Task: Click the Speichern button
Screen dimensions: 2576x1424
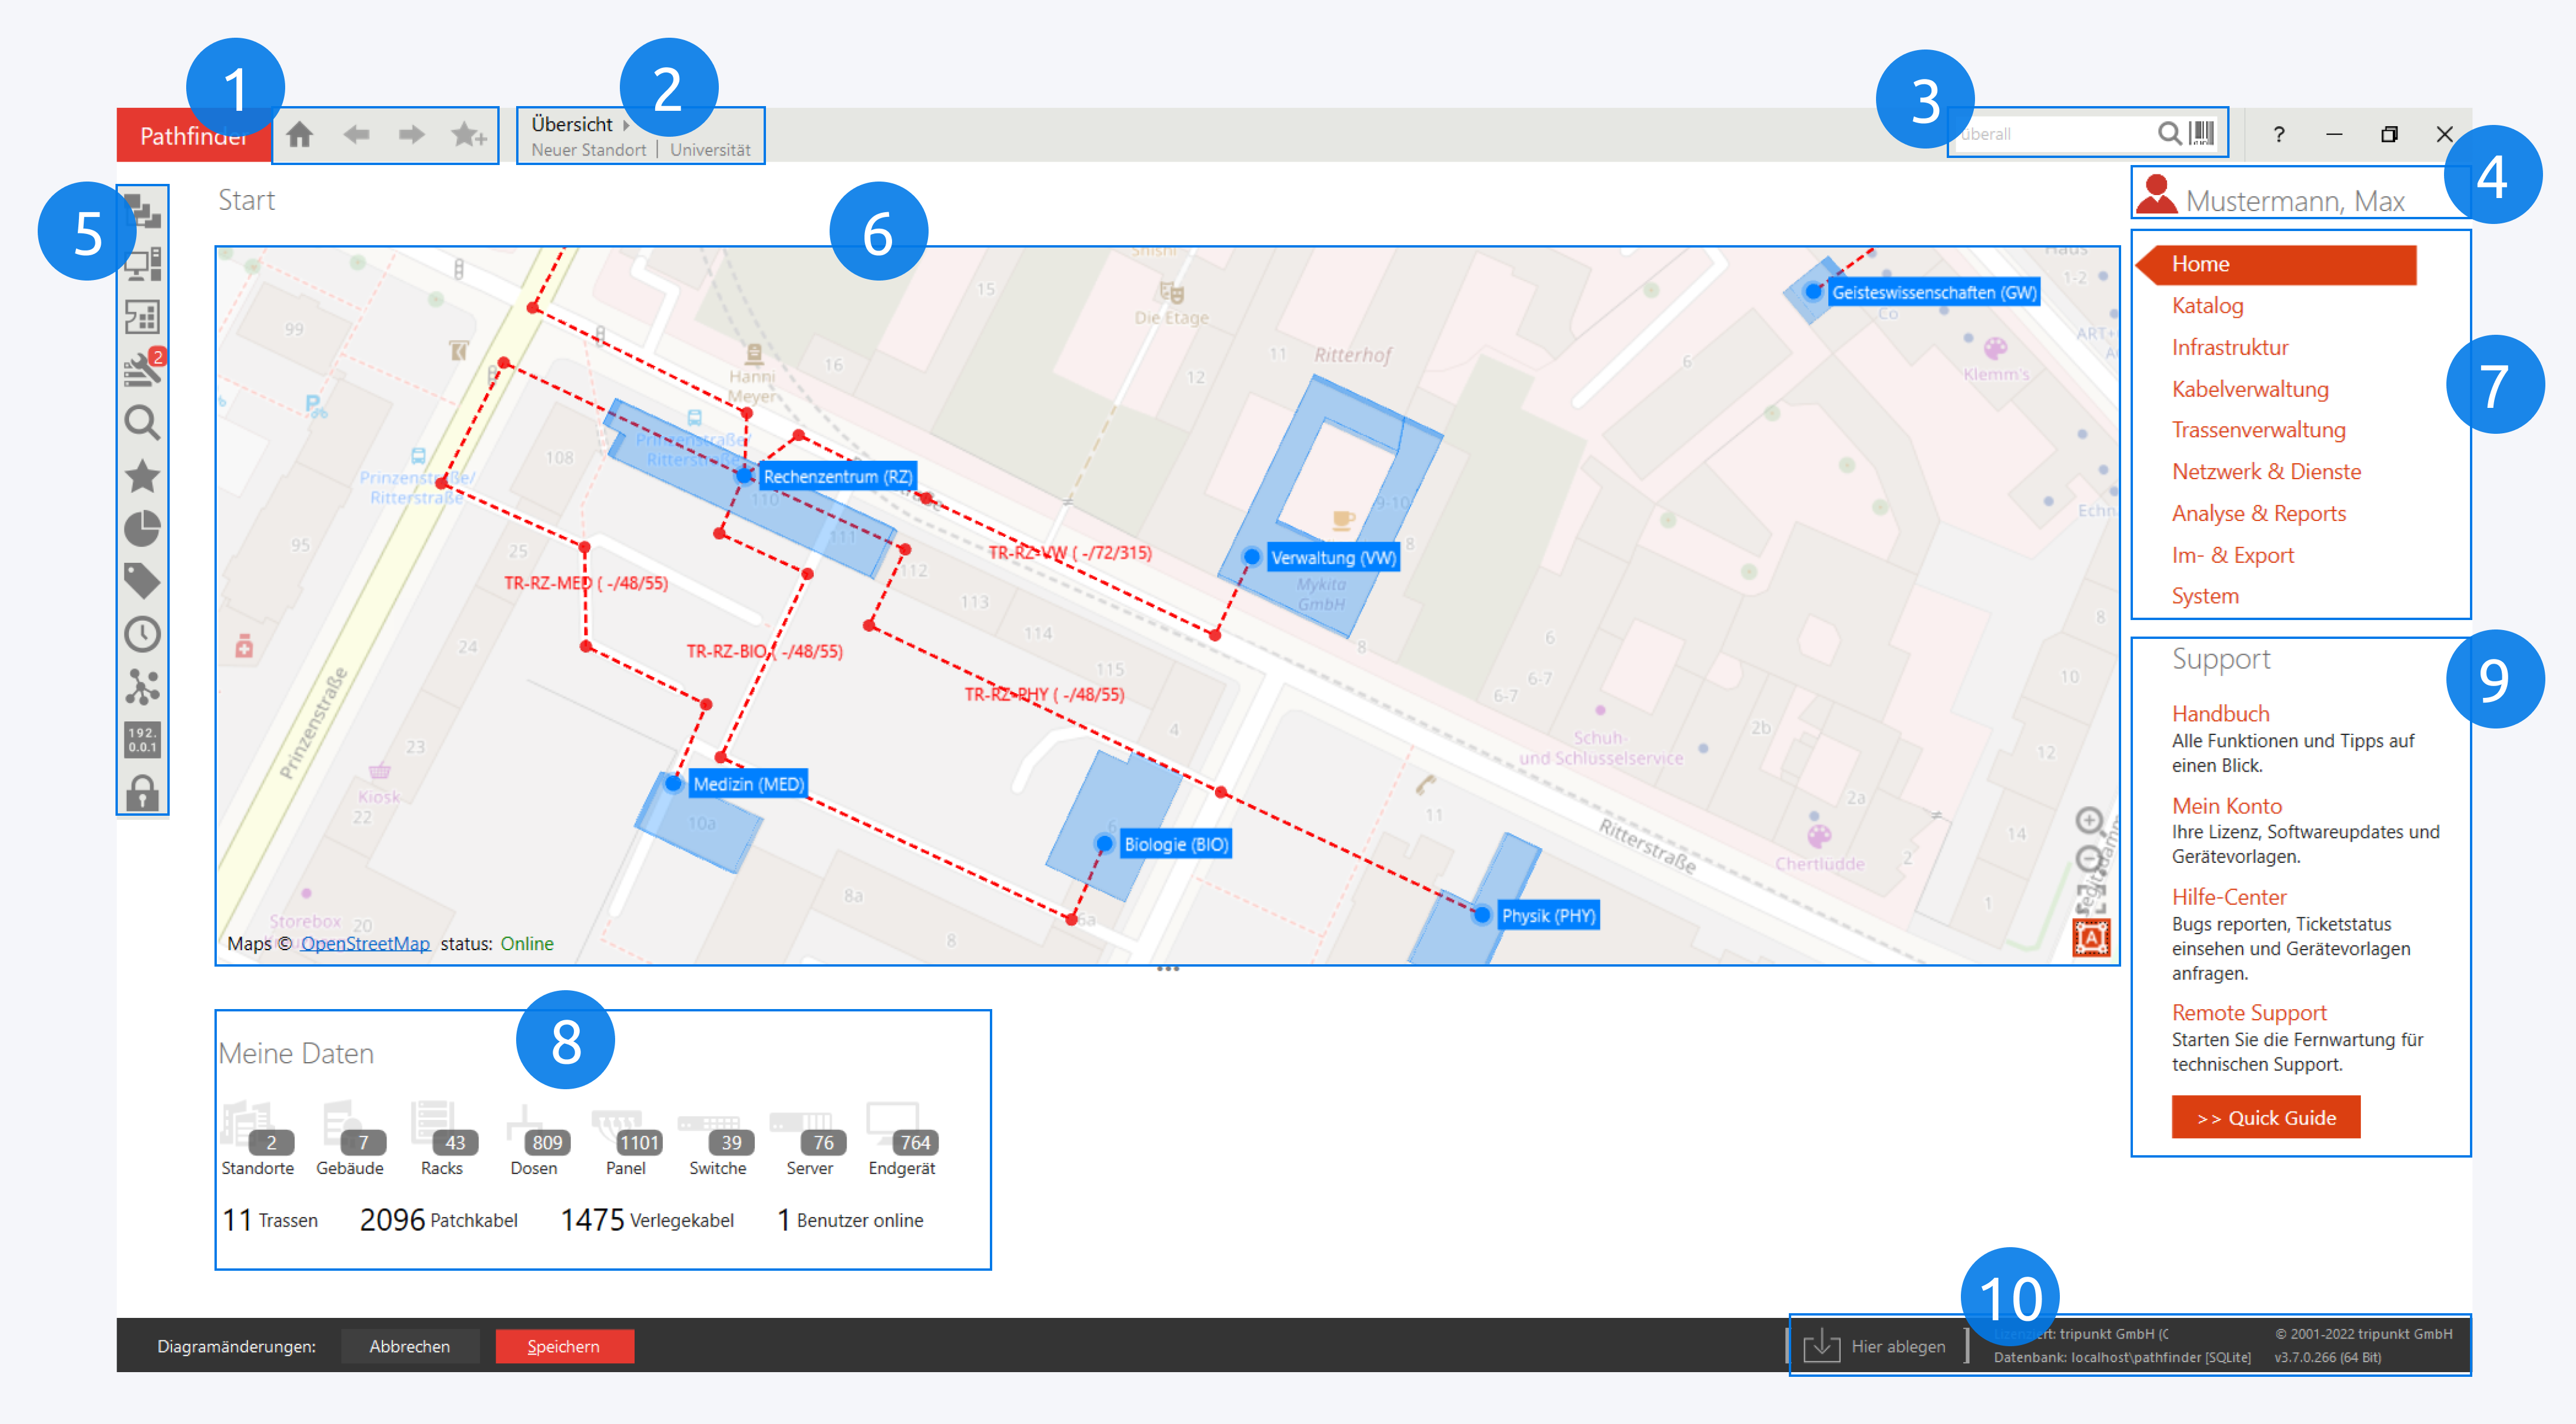Action: tap(564, 1346)
